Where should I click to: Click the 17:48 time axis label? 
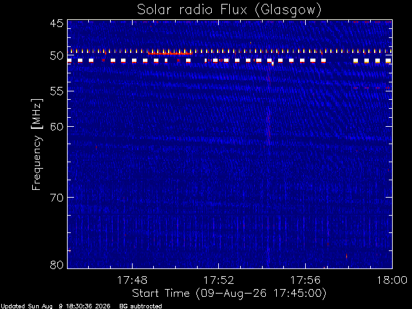pos(132,280)
